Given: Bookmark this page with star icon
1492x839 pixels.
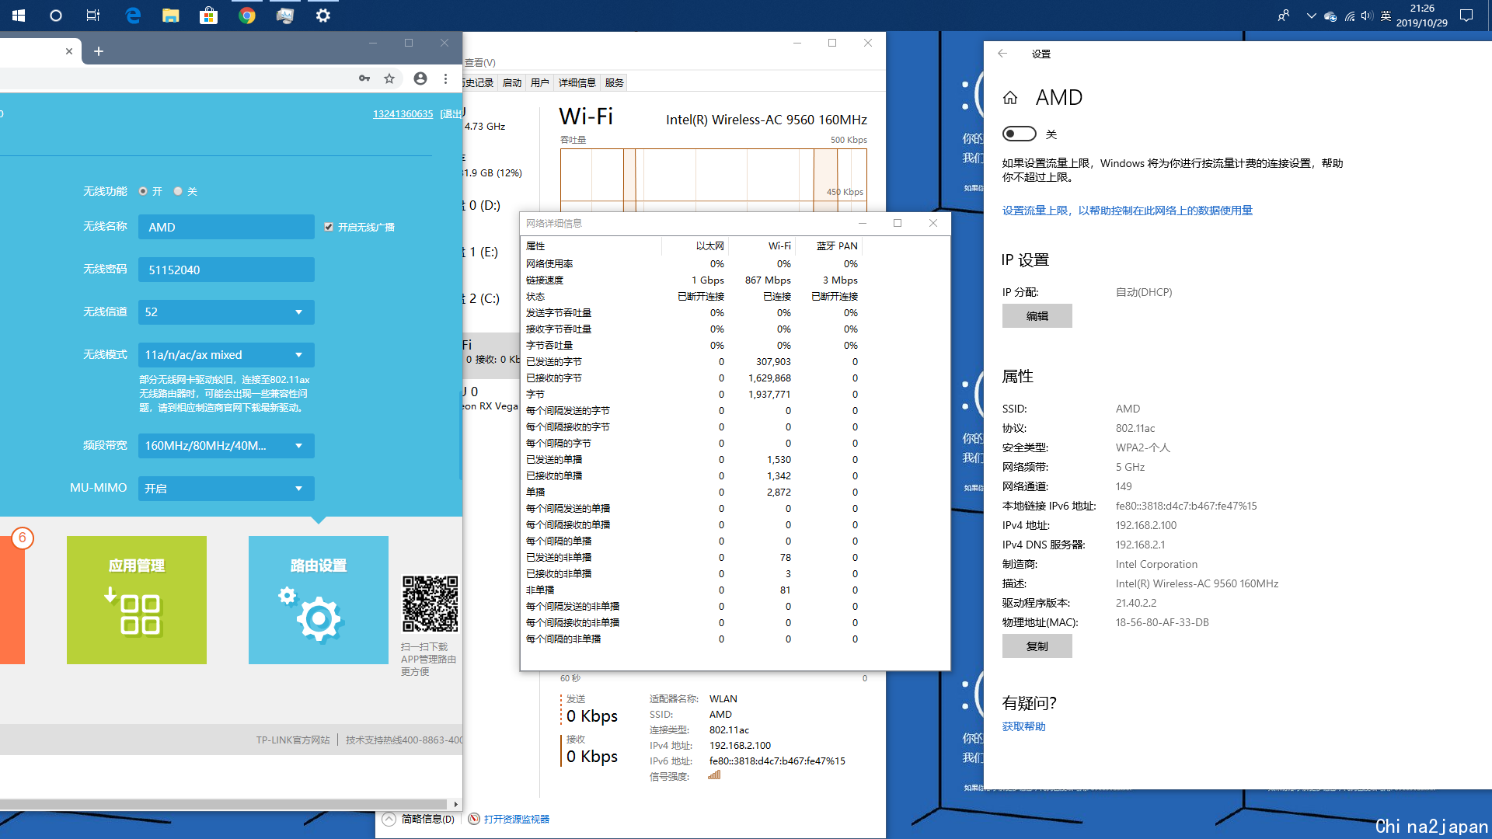Looking at the screenshot, I should (x=389, y=78).
